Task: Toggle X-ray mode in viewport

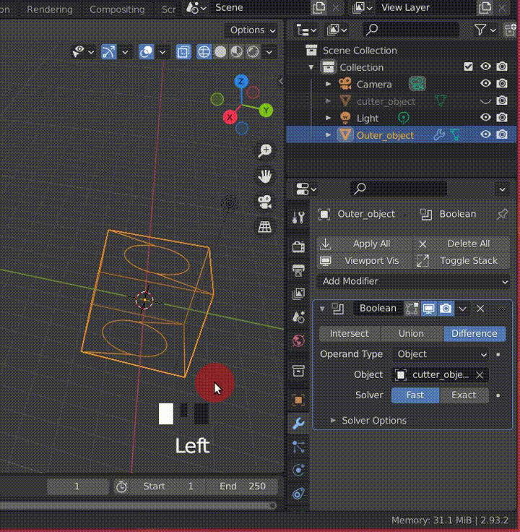Action: pyautogui.click(x=183, y=52)
